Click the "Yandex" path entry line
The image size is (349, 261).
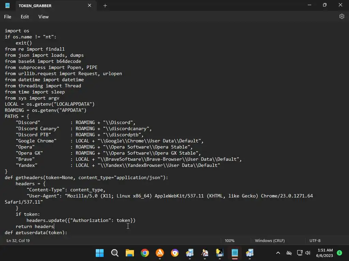pos(118,166)
